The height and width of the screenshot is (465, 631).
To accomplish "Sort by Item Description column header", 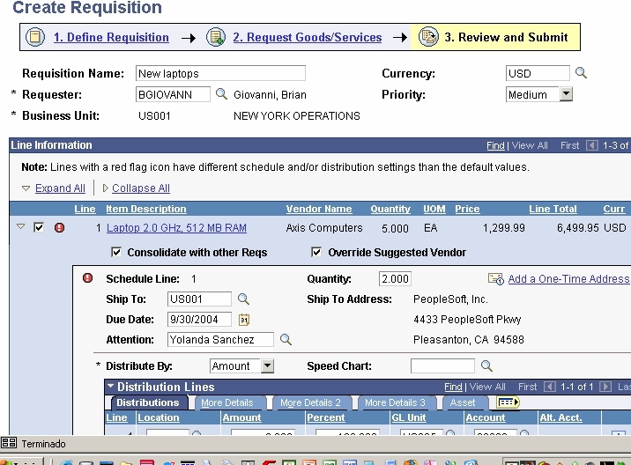I will point(146,209).
